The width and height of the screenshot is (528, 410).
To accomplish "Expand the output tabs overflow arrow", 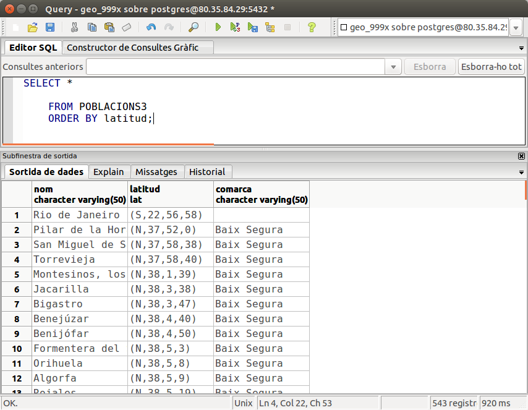I will tap(521, 173).
